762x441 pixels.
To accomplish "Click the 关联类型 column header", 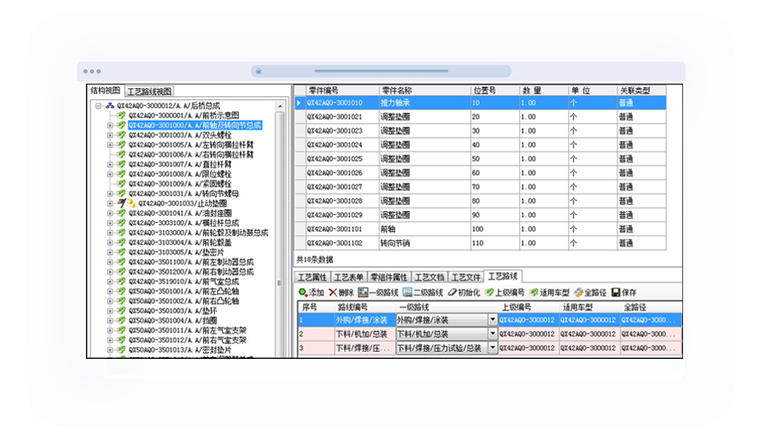I will tap(641, 91).
